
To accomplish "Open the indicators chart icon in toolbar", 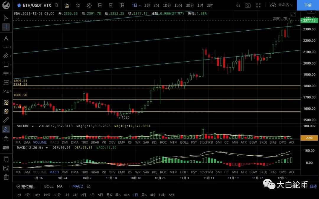I will [x=78, y=6].
